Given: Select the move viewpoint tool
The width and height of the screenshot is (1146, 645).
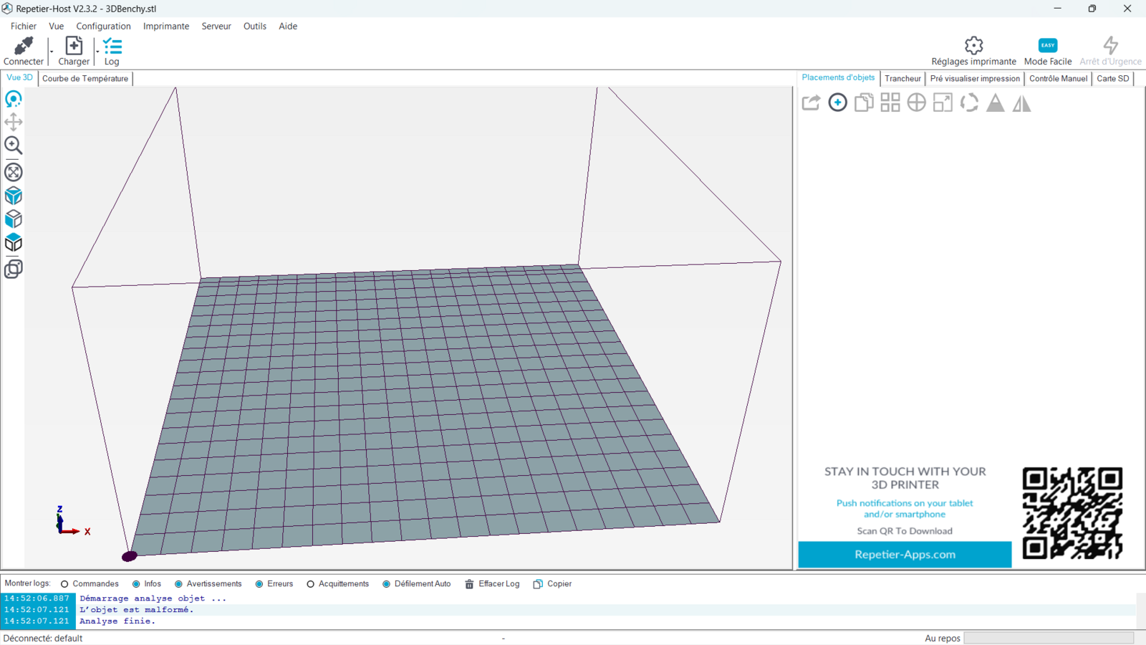Looking at the screenshot, I should click(14, 122).
